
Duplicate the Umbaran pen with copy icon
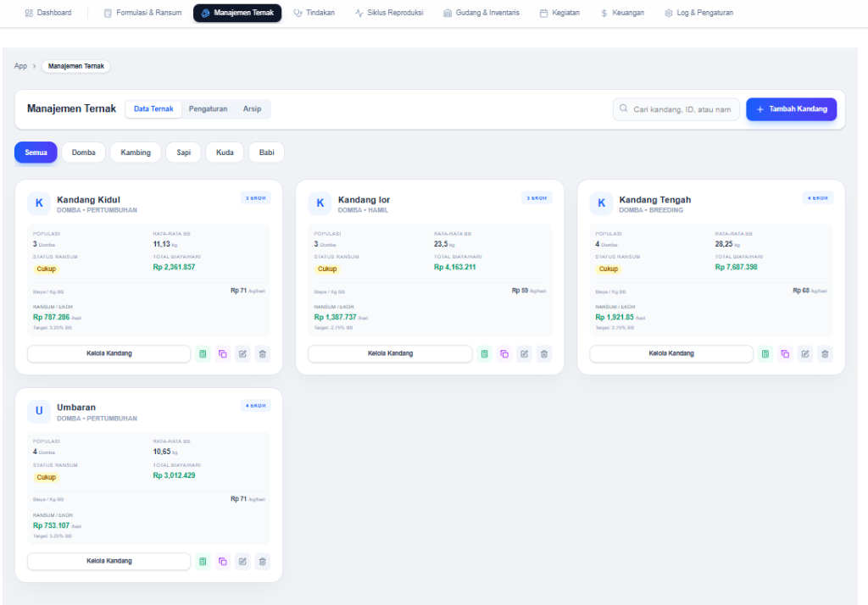pos(223,561)
